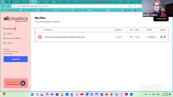
Task: Select Become an affiliate in sidebar
Action: 12,38
